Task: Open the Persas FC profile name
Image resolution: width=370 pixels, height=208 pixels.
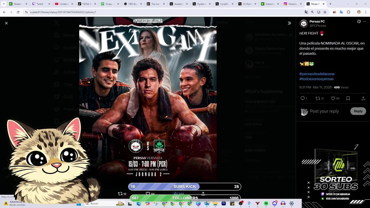Action: click(x=317, y=21)
